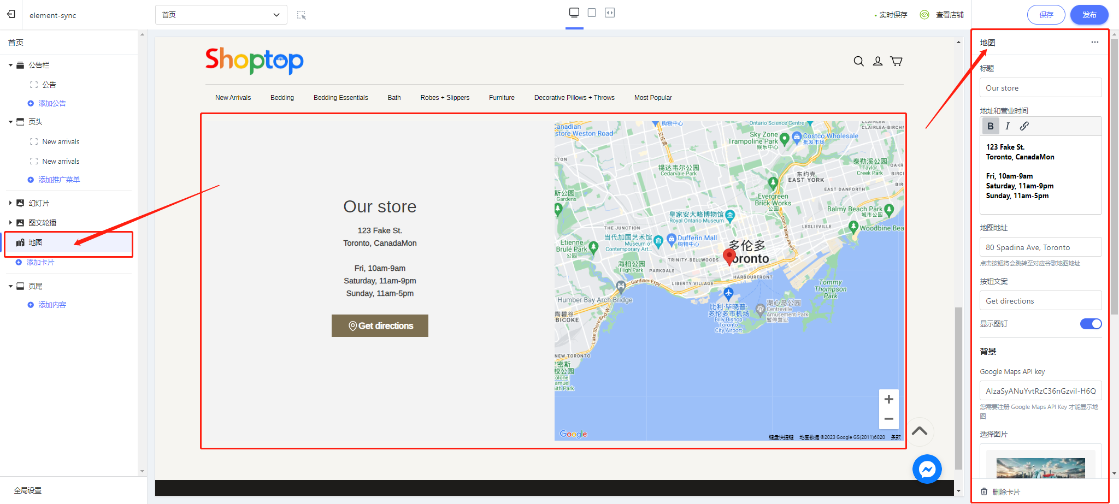Click the 发布 publish button

[x=1089, y=15]
